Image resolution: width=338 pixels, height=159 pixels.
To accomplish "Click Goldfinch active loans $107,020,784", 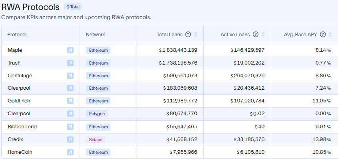I will click(x=248, y=101).
